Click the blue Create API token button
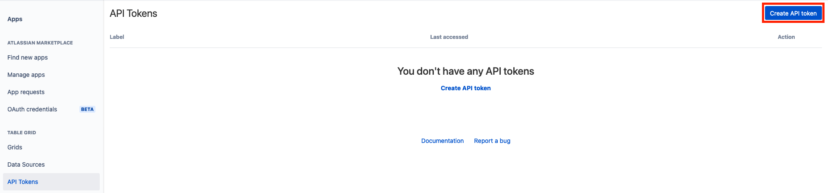The height and width of the screenshot is (193, 828). pyautogui.click(x=793, y=13)
